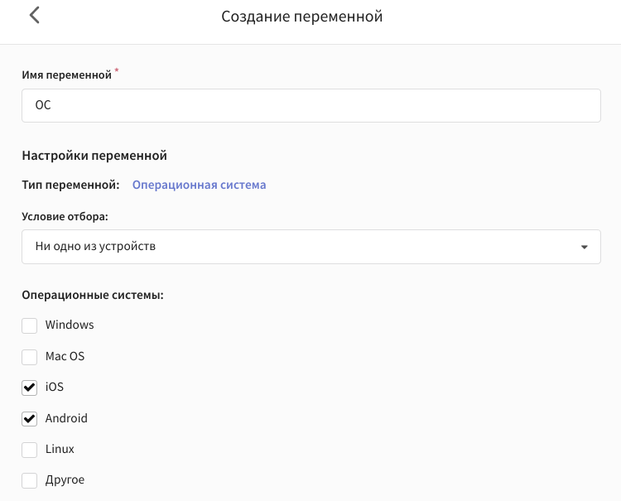Screen dimensions: 621x501
Task: Click the Android option label
Action: (x=66, y=418)
